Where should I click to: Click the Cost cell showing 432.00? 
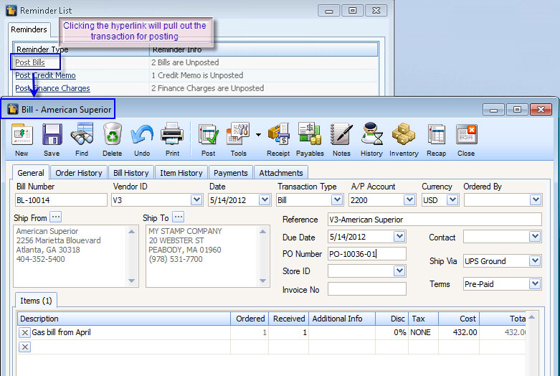459,332
